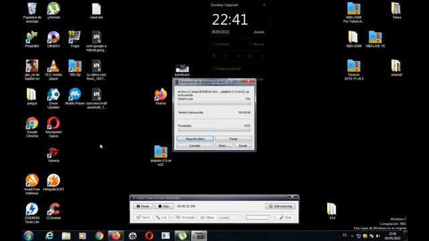The image size is (429, 241).
Task: Open the Fraps shortcut
Action: [74, 39]
